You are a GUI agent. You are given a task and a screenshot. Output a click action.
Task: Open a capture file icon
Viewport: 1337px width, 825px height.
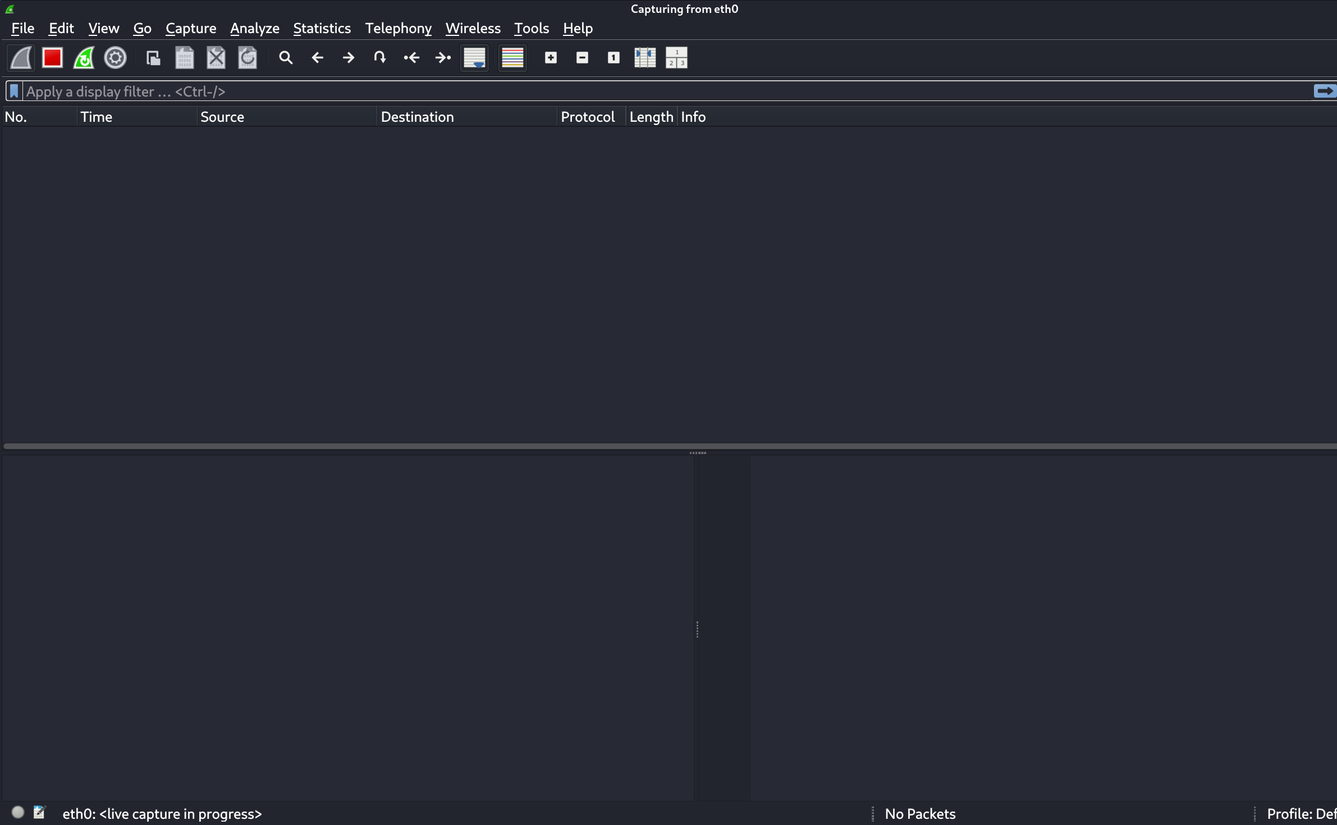153,58
